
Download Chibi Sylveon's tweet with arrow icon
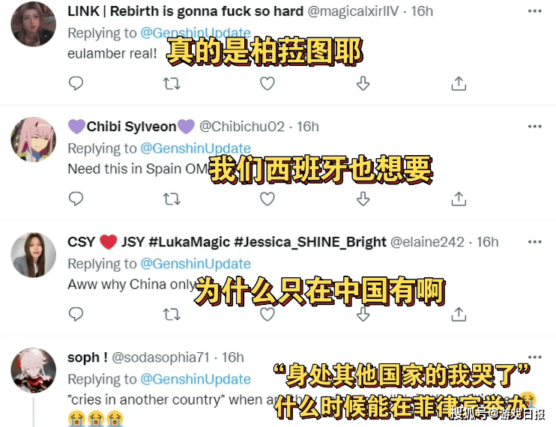click(363, 199)
